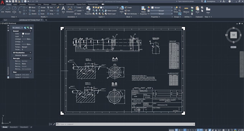Click the AutoCAD application menu logo

[x=2, y=2]
